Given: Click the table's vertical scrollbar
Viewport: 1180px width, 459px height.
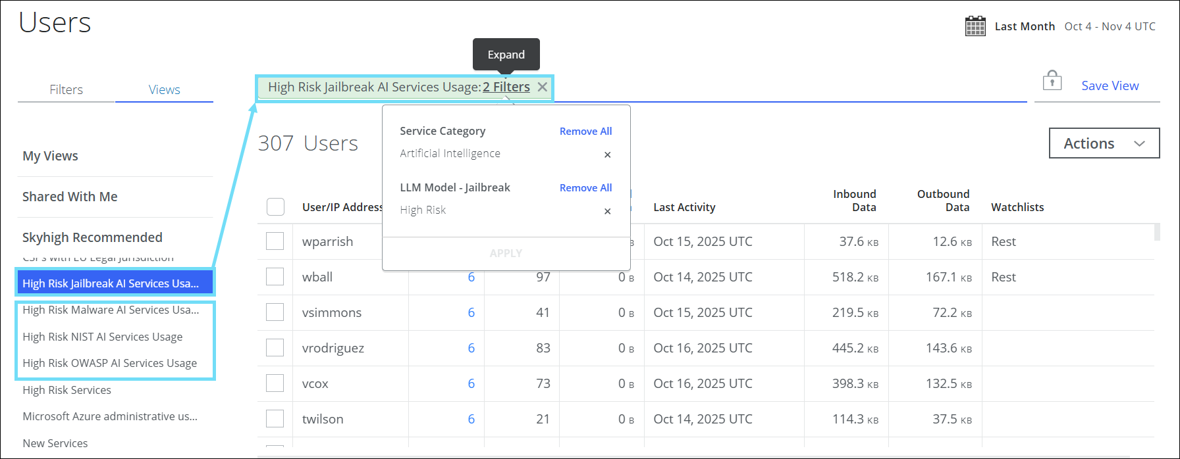Looking at the screenshot, I should tap(1157, 232).
